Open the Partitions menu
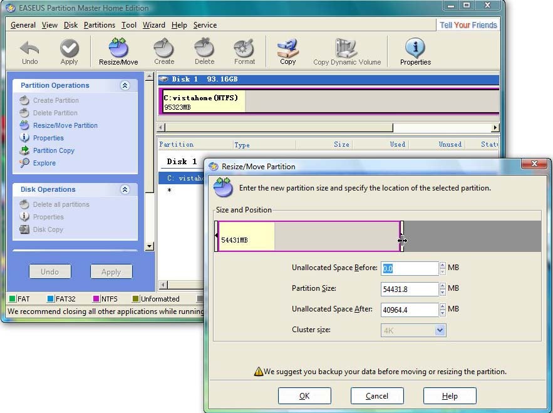 [100, 25]
